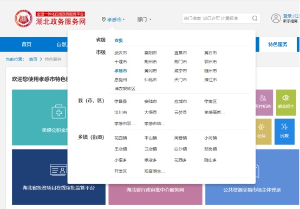Choose 大悟县 county
Screen dimensions: 300x209
[x=151, y=113]
